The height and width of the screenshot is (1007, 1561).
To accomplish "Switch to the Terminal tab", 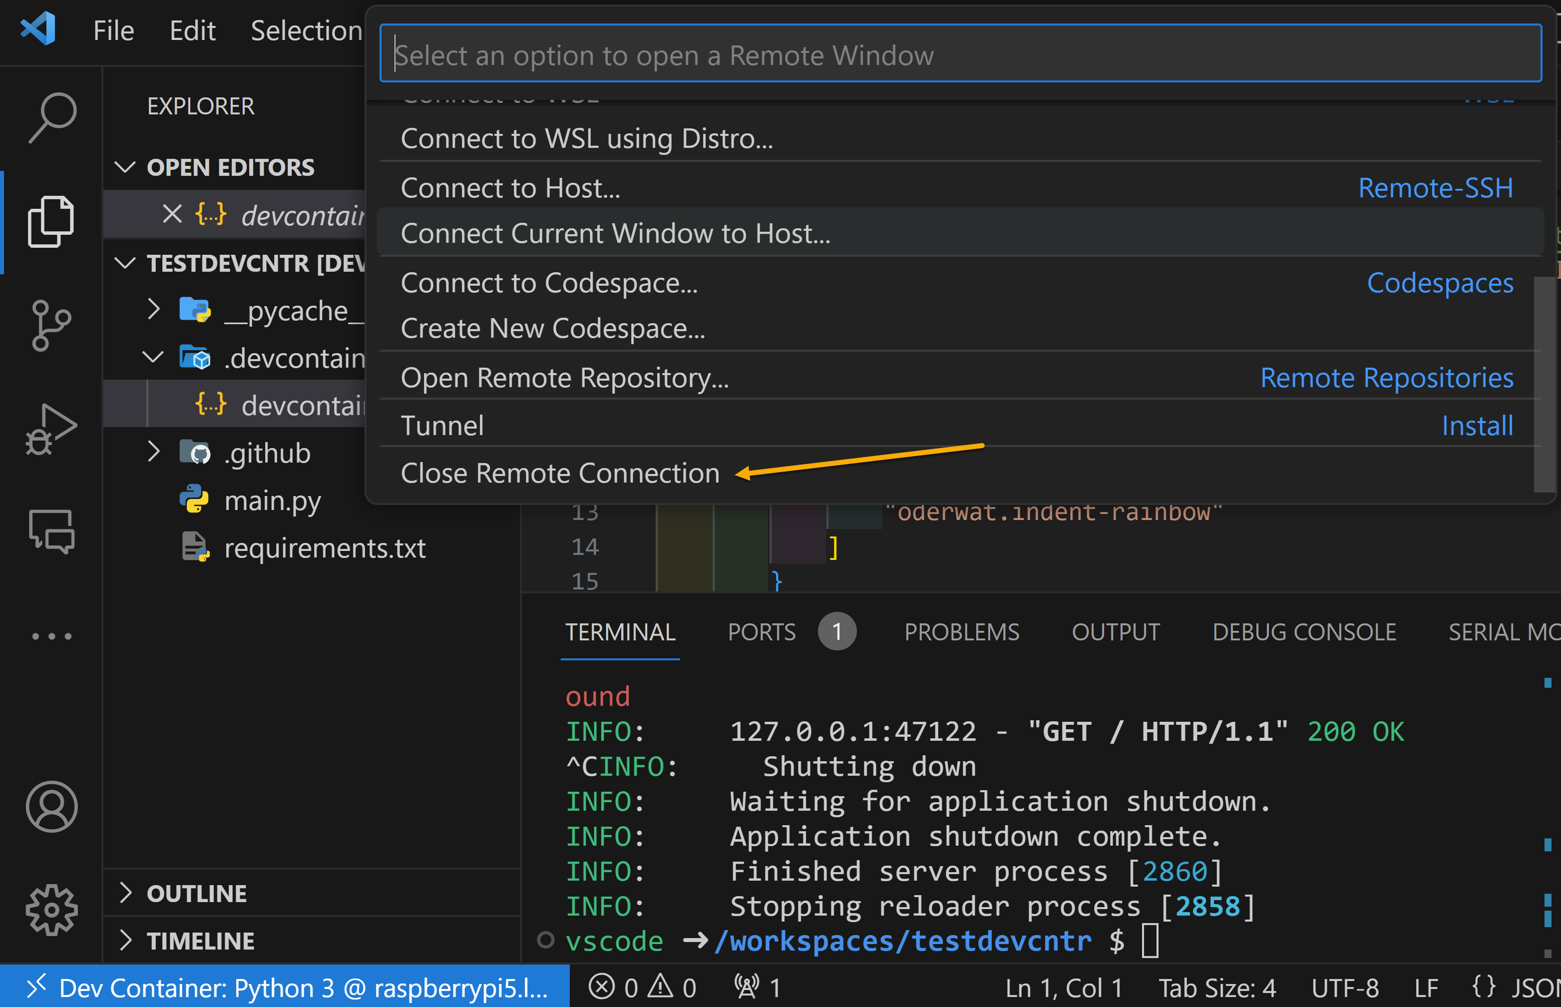I will pos(620,632).
